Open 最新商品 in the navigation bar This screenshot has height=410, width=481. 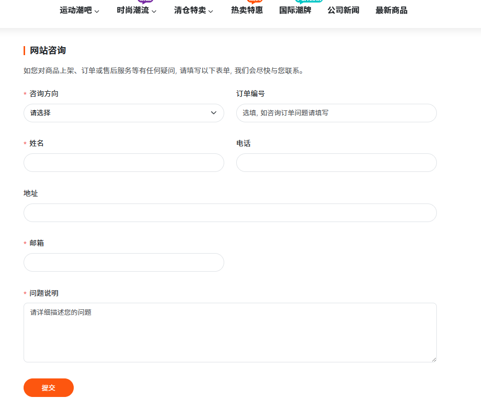tap(391, 11)
